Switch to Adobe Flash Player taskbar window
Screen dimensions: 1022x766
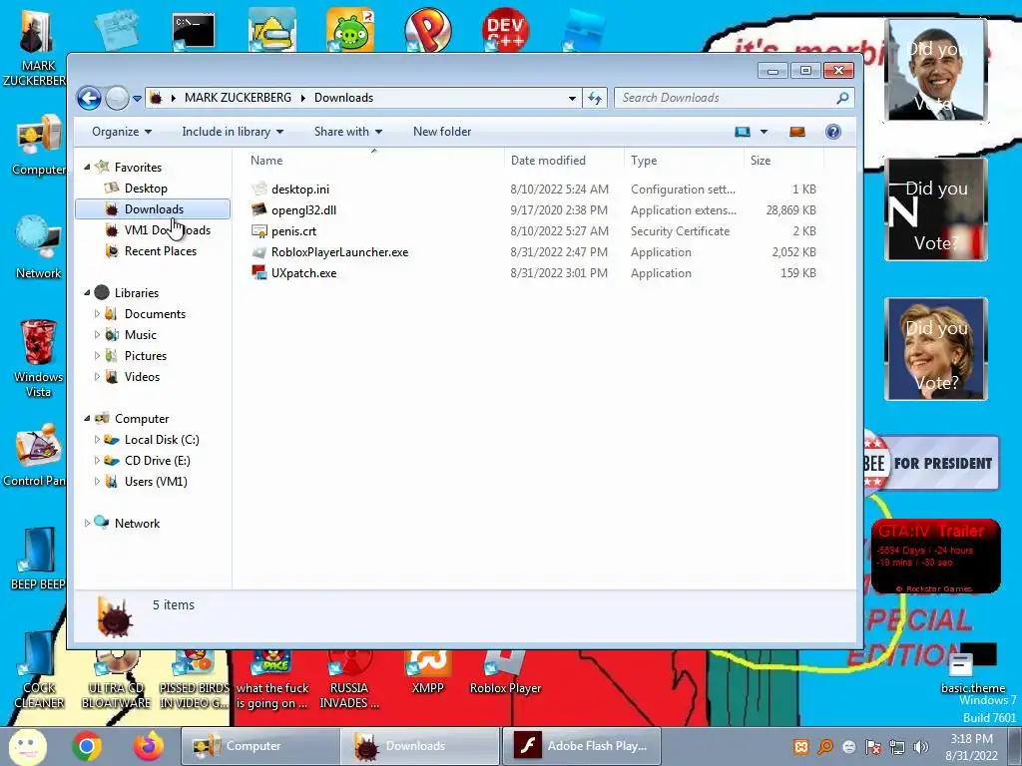click(582, 746)
